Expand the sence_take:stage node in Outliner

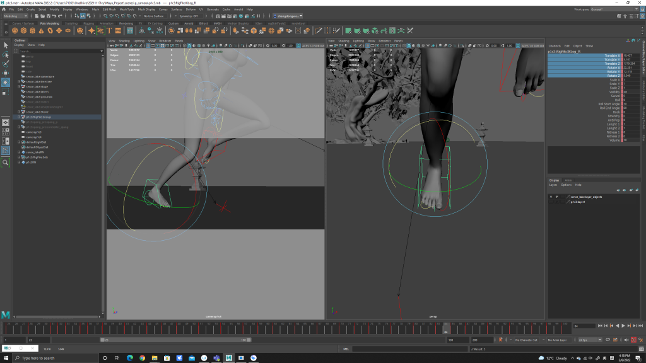coord(20,86)
